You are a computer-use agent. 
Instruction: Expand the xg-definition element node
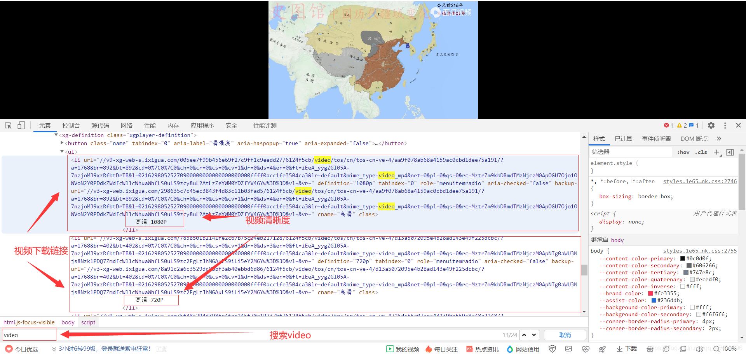(56, 135)
